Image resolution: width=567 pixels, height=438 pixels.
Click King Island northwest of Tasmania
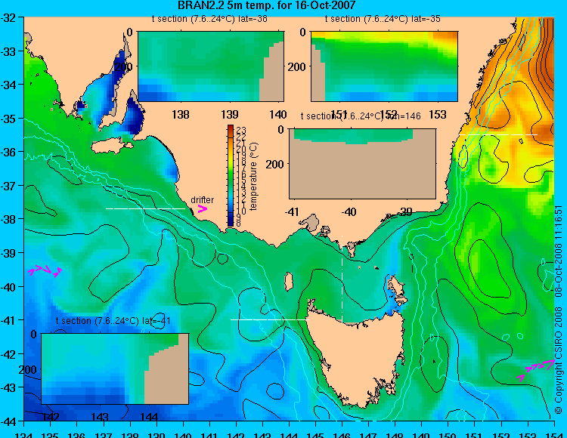289,282
